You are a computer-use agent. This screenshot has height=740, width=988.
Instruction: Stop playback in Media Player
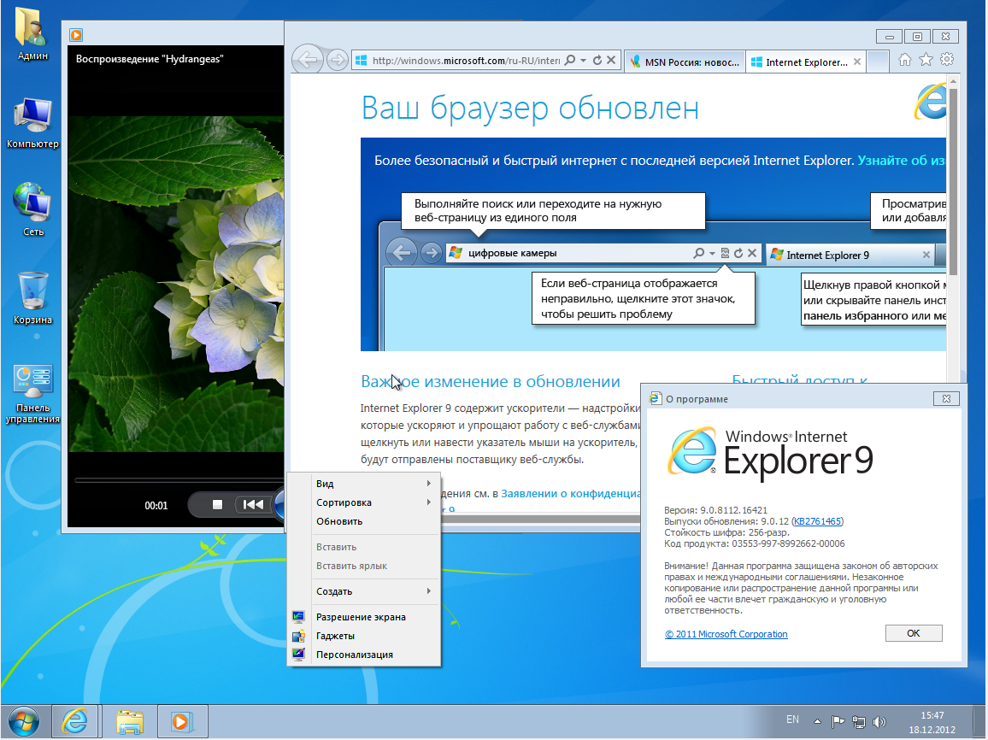tap(217, 504)
